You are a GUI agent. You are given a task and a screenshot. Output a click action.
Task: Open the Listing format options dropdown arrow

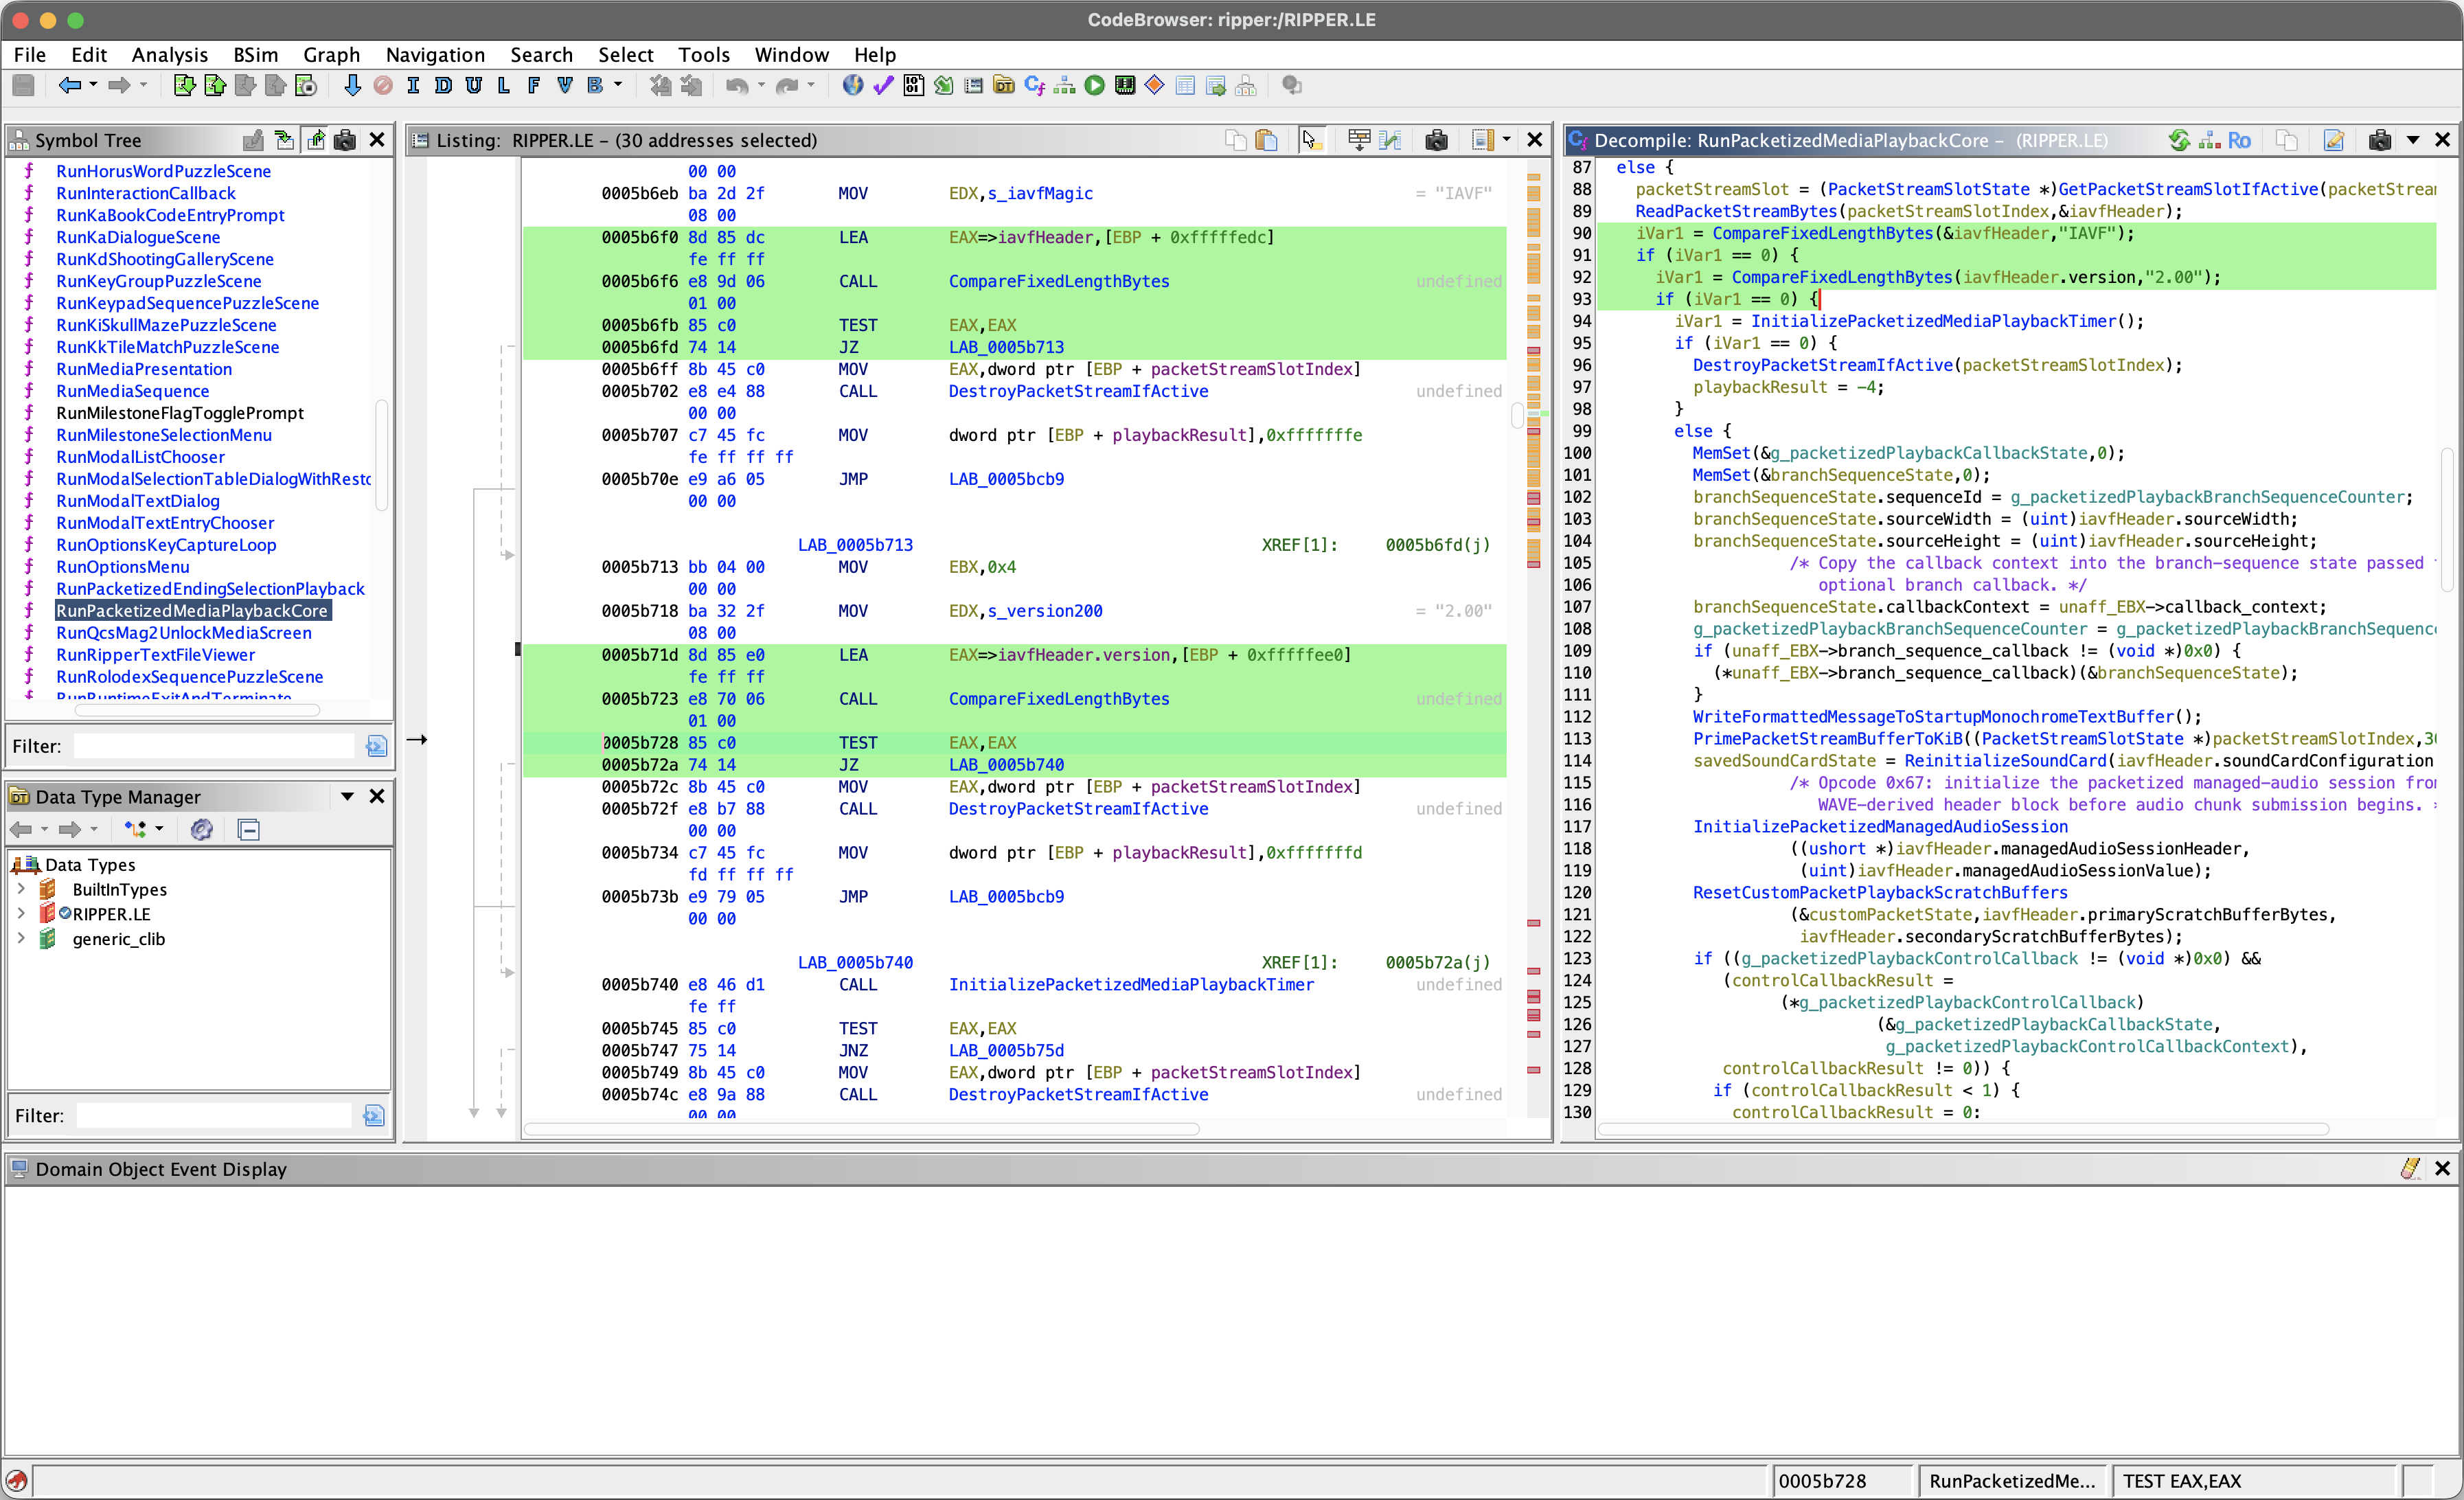pos(1507,140)
